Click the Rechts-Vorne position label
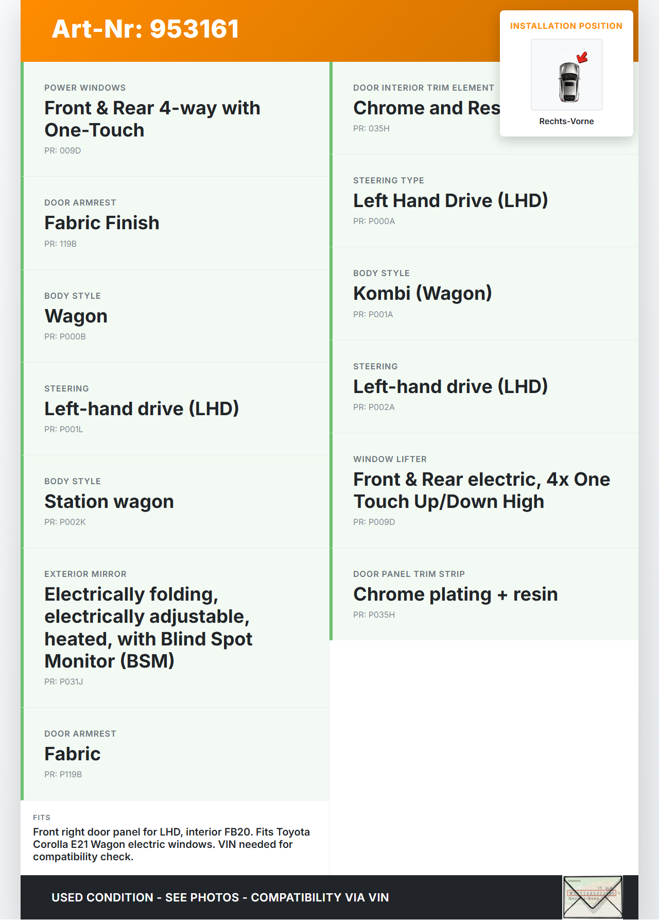The height and width of the screenshot is (920, 659). tap(566, 121)
